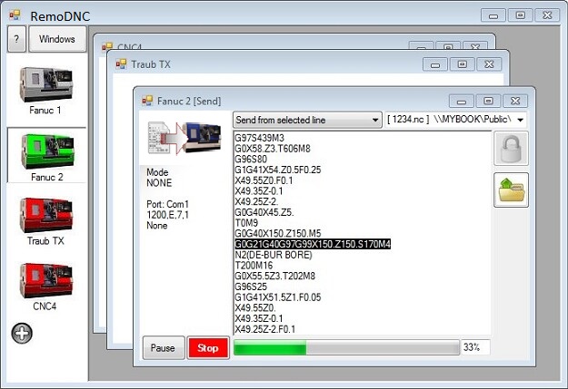The width and height of the screenshot is (568, 389).
Task: Click the add machine plus icon
Action: click(22, 332)
